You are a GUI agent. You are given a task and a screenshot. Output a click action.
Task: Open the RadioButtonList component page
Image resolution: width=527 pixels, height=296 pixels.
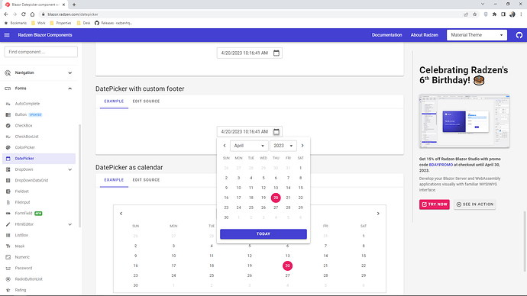[28, 279]
